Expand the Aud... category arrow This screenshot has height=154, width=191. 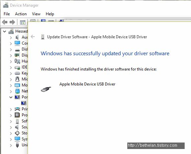11,38
